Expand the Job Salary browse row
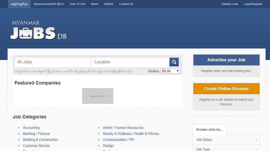270x151 pixels. [x=226, y=140]
